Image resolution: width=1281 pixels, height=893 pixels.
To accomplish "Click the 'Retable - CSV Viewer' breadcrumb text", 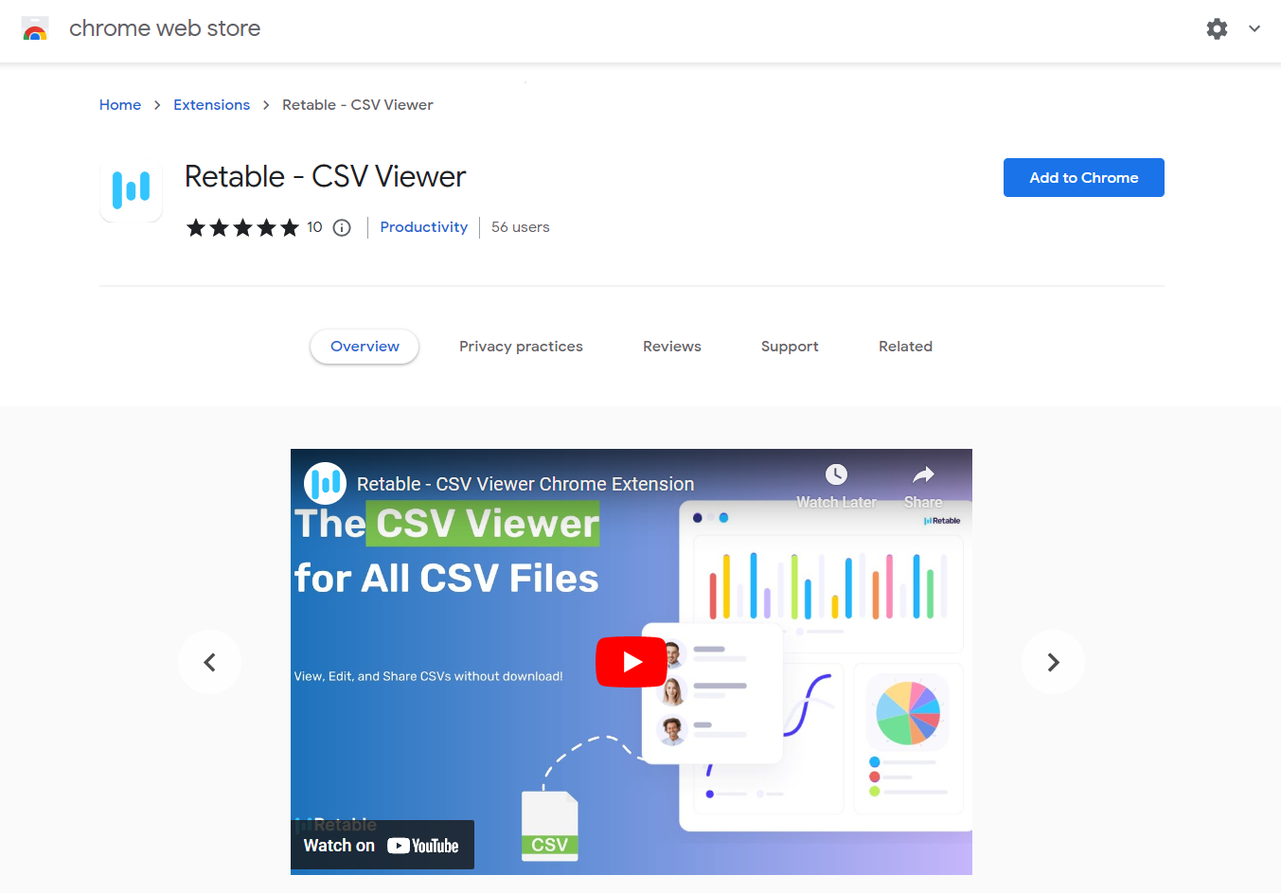I will pos(358,105).
